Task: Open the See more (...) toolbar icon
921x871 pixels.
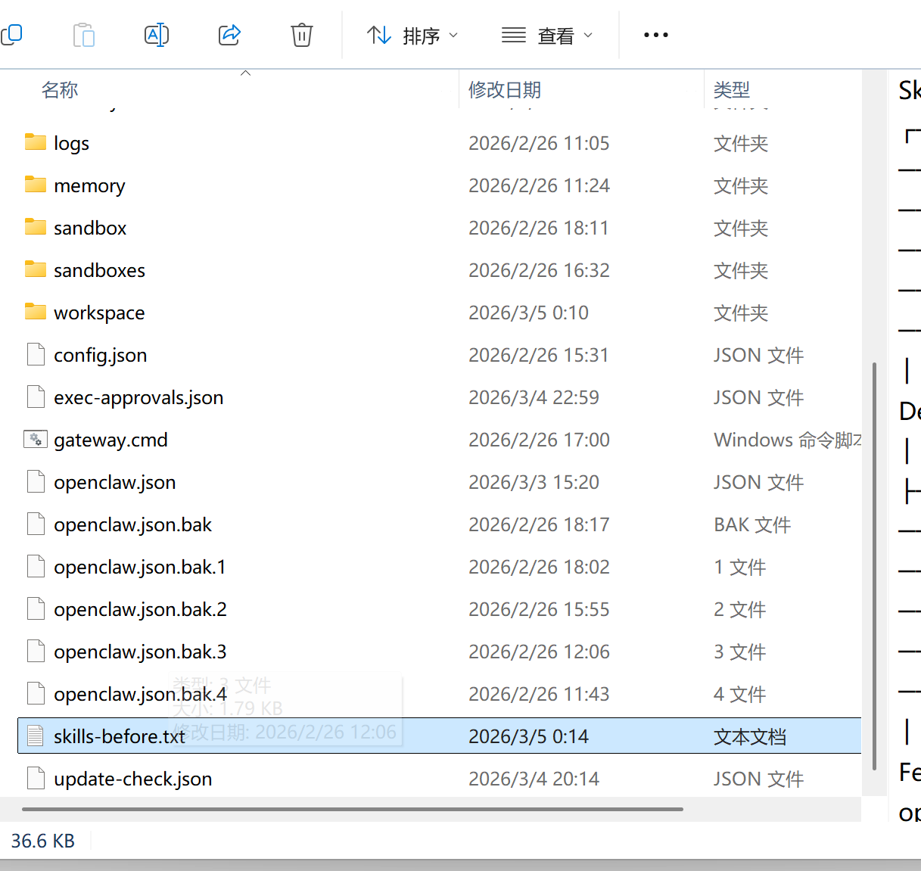Action: coord(655,35)
